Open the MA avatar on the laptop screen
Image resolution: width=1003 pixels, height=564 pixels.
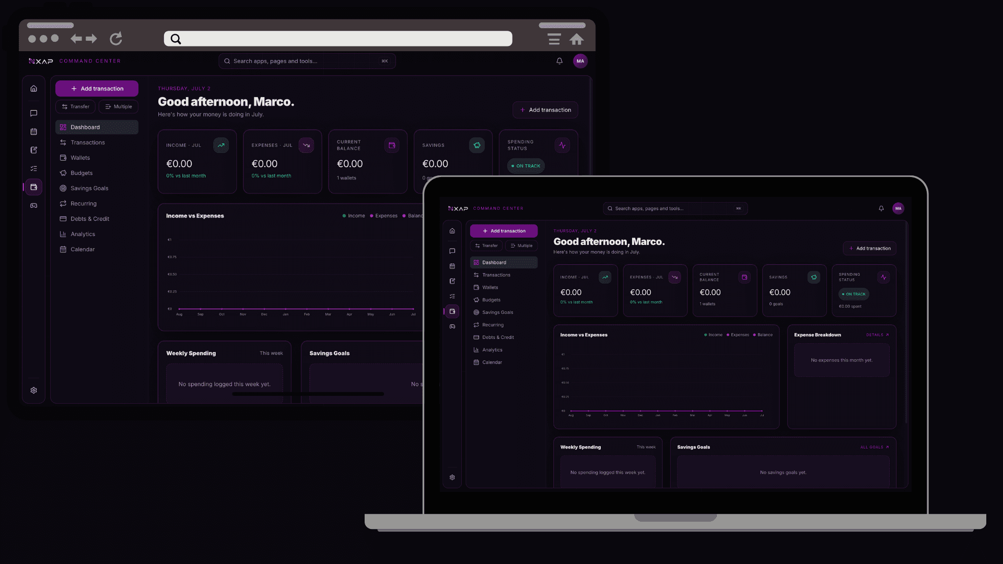tap(899, 208)
